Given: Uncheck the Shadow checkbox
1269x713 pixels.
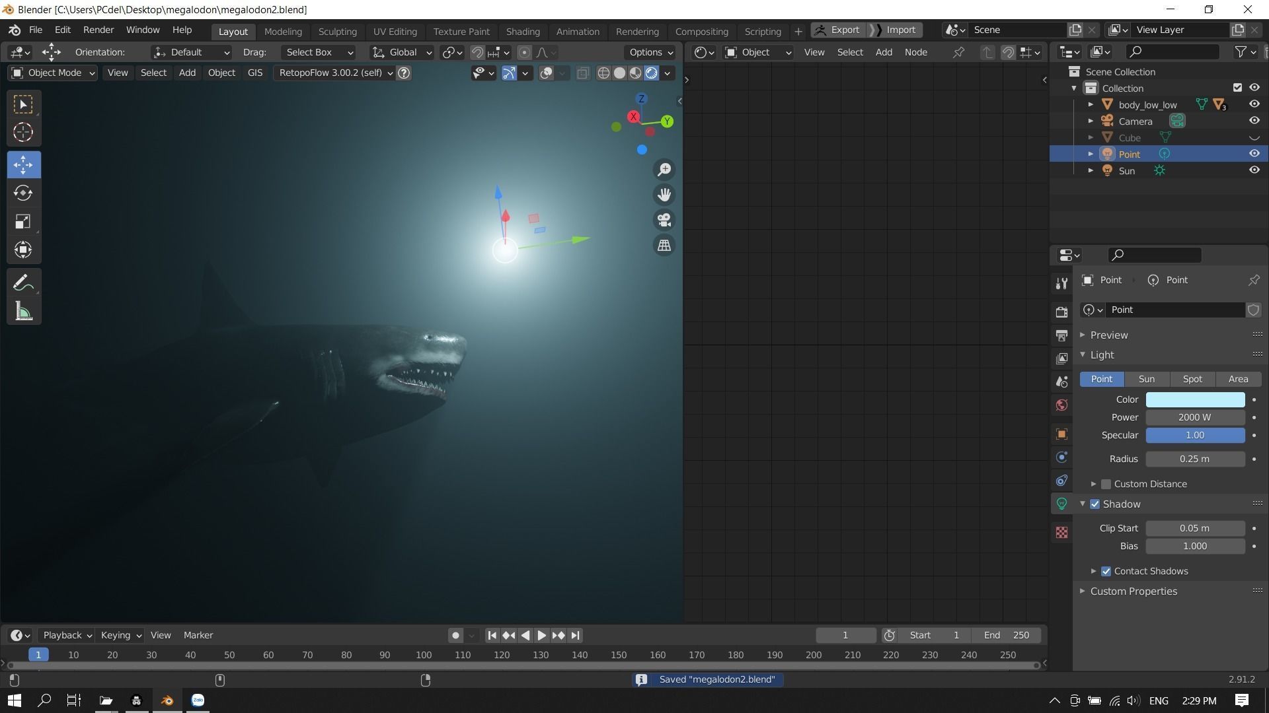Looking at the screenshot, I should click(x=1095, y=504).
